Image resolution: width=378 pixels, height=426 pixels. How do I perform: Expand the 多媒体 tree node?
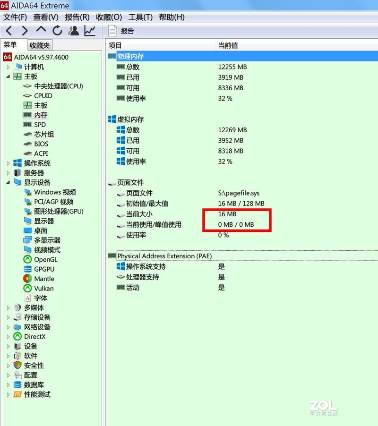click(x=8, y=308)
